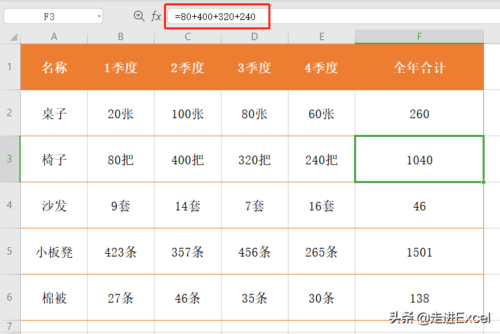Select row 2 header
This screenshot has height=334, width=500.
pyautogui.click(x=10, y=113)
